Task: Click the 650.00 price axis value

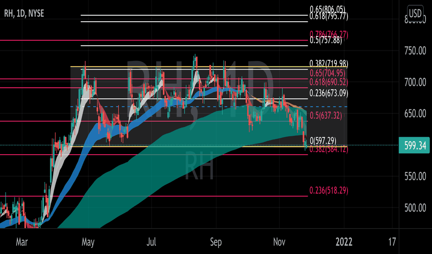Action: point(415,114)
